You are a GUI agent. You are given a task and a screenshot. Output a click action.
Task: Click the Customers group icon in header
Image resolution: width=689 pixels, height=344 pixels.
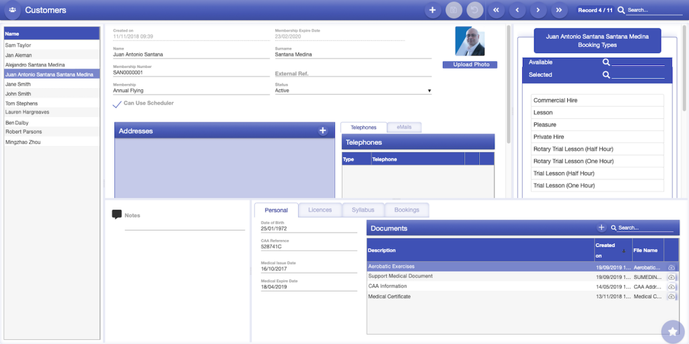pos(12,9)
